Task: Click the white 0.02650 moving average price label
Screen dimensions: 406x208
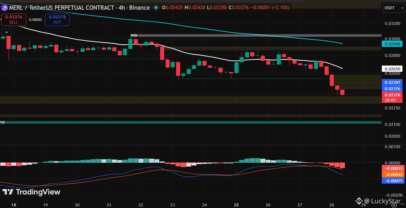Action: pyautogui.click(x=392, y=69)
